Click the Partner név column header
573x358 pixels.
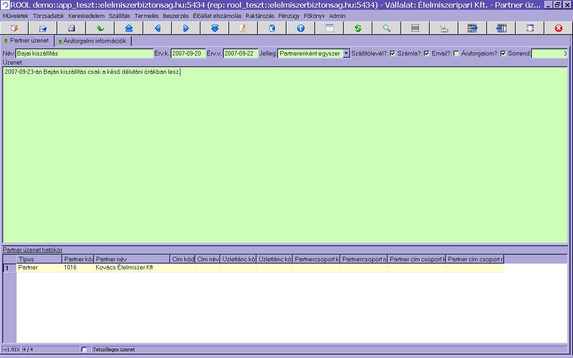click(132, 259)
